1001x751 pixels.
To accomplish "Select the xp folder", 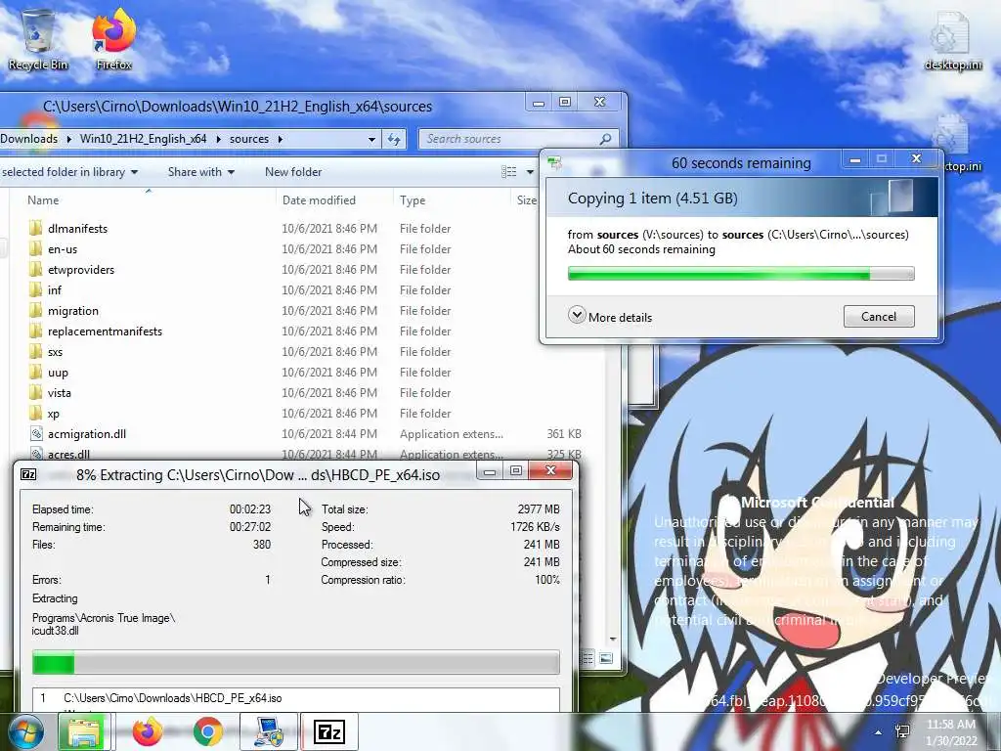I will pyautogui.click(x=53, y=414).
